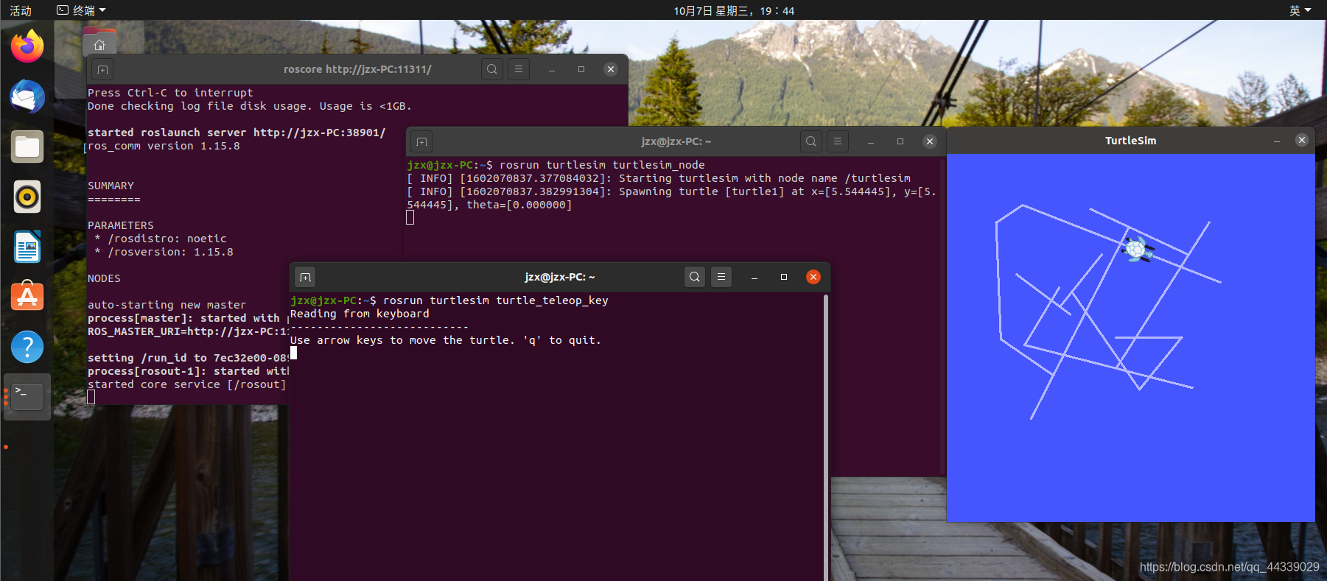This screenshot has height=581, width=1327.
Task: Launch LibreOffice Writer from the dock
Action: (x=27, y=247)
